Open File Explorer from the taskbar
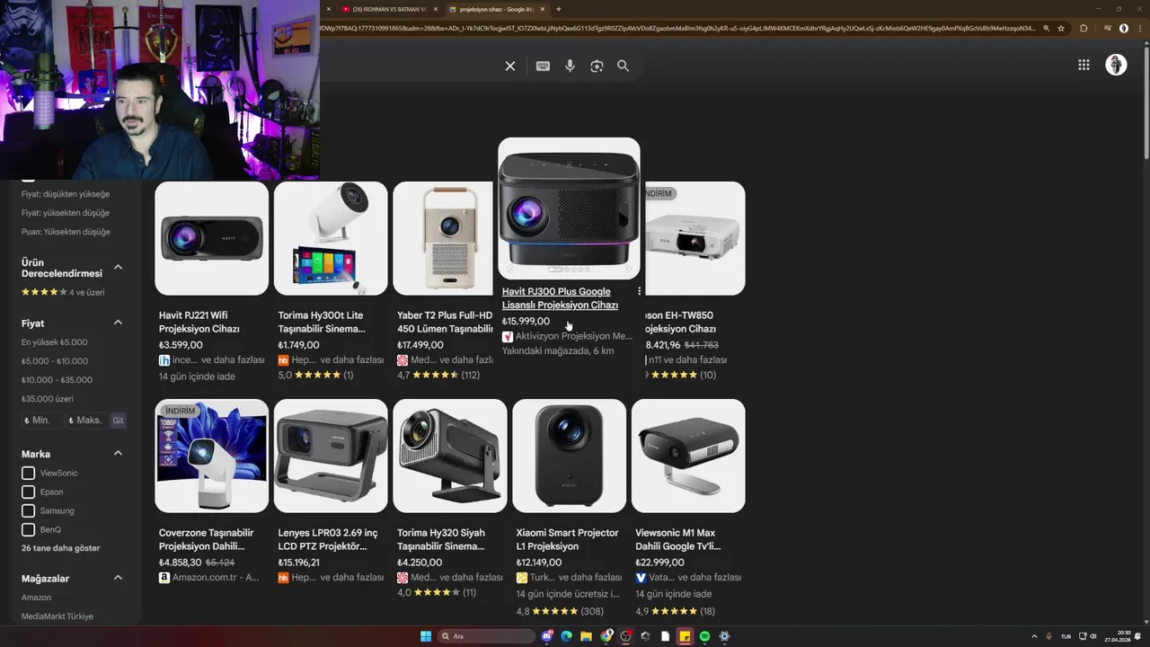 click(x=587, y=636)
